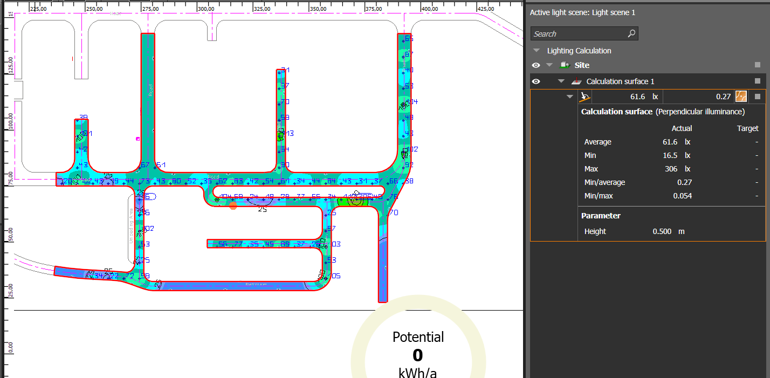Toggle visibility eye for Site
The image size is (770, 378).
click(x=536, y=65)
